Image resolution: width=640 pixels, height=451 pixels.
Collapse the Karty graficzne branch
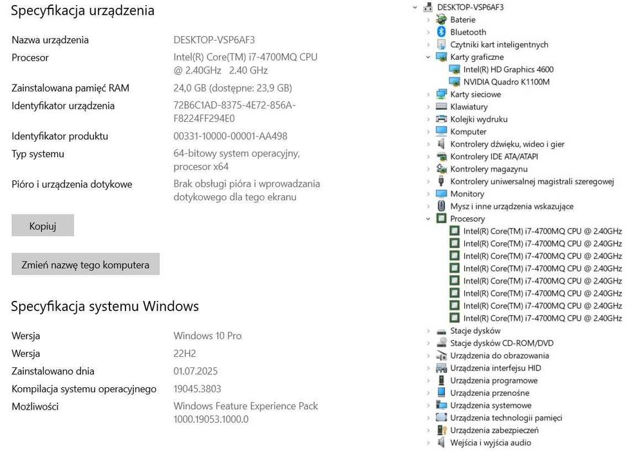(428, 57)
